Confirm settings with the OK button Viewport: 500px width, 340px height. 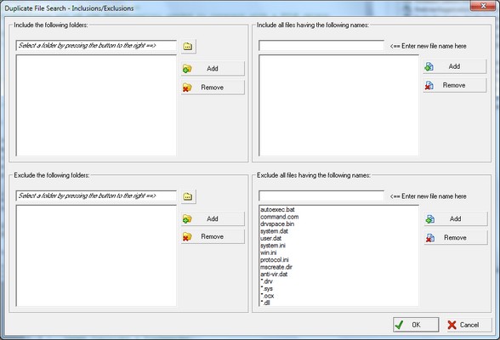point(416,325)
